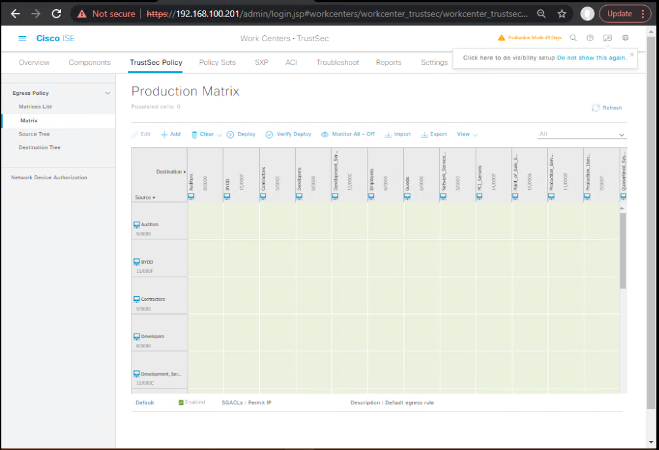Open the Settings tab

tap(434, 62)
